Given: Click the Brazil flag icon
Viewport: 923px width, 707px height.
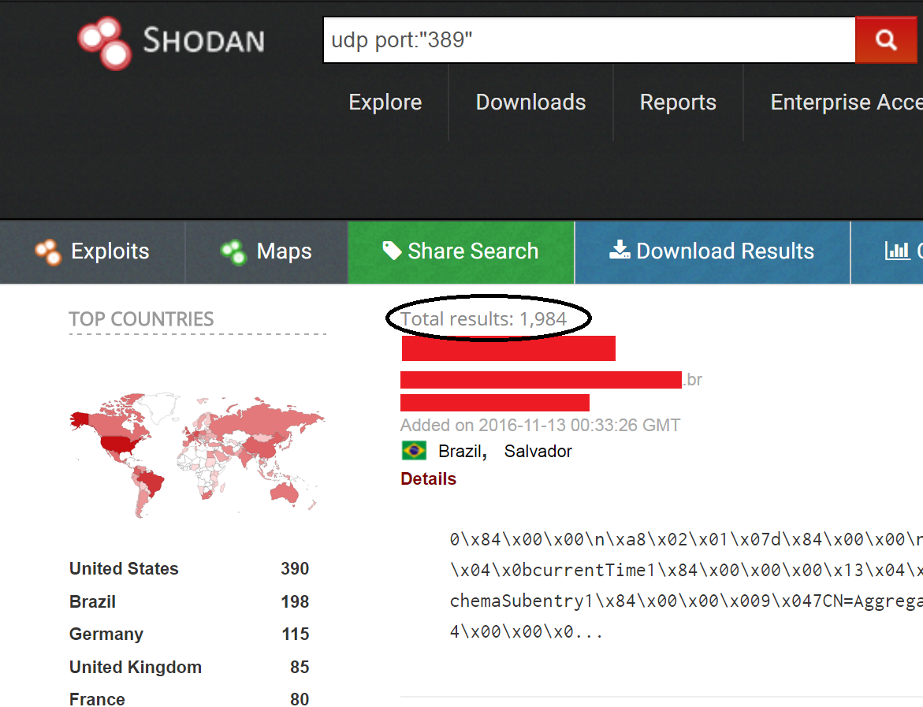Looking at the screenshot, I should pyautogui.click(x=414, y=451).
